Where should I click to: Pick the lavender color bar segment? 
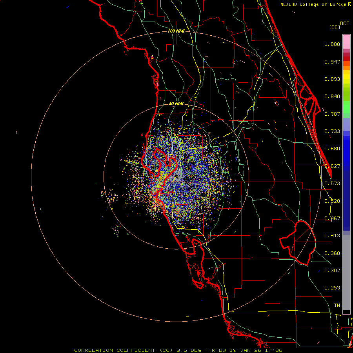(346, 124)
